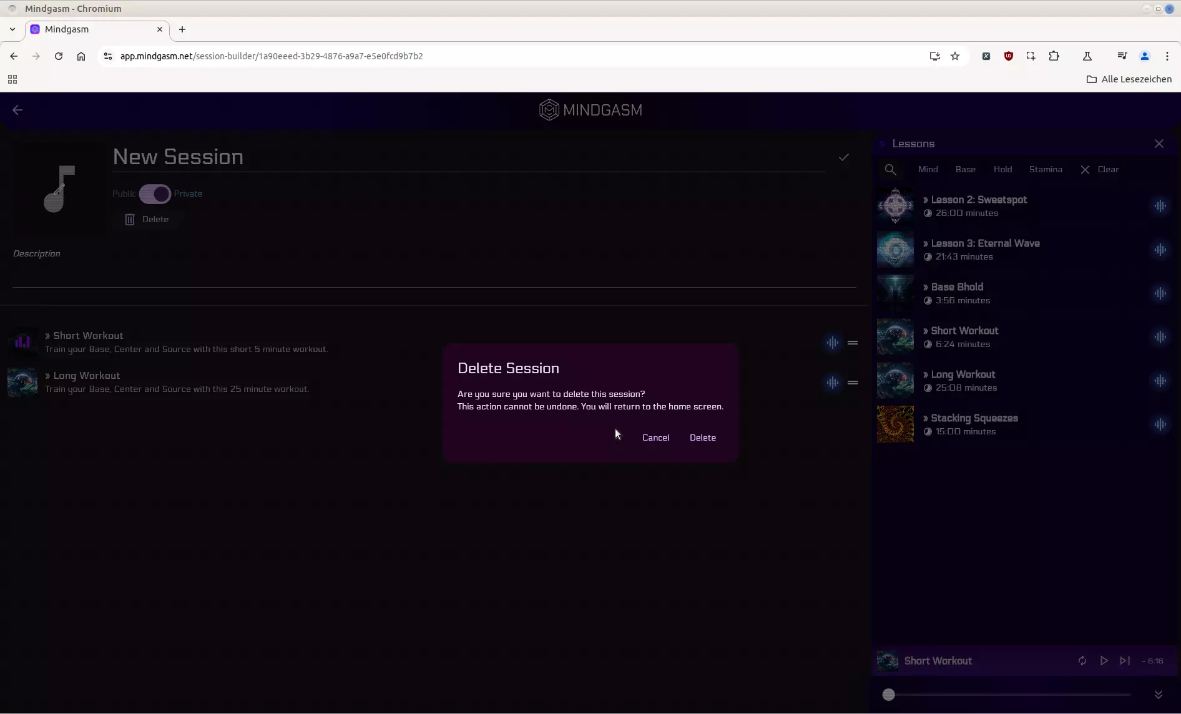This screenshot has width=1181, height=714.
Task: Click the drag handle icon on Long Workout row
Action: pos(853,382)
